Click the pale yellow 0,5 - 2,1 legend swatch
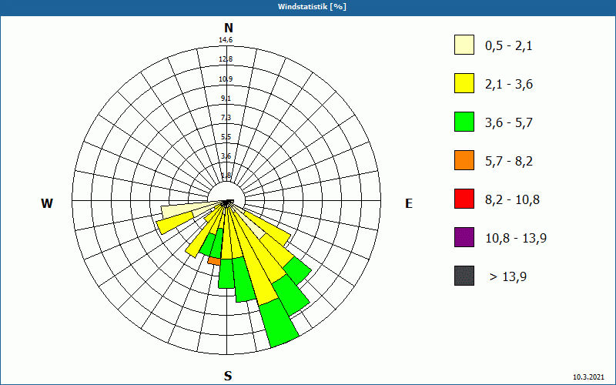 [x=464, y=45]
